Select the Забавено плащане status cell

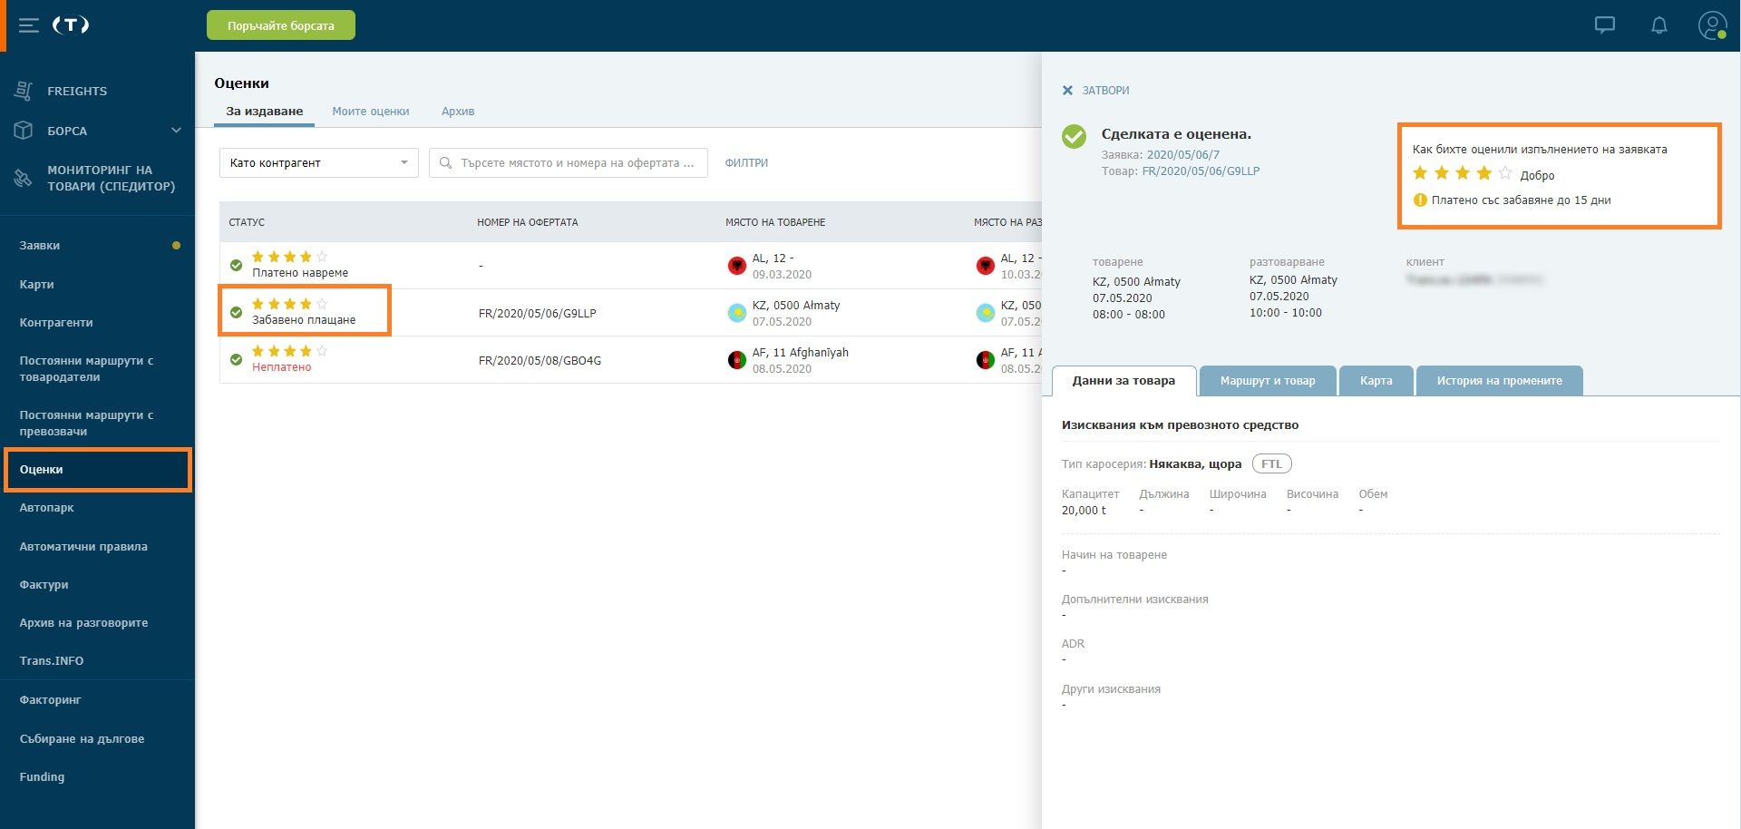click(x=305, y=312)
